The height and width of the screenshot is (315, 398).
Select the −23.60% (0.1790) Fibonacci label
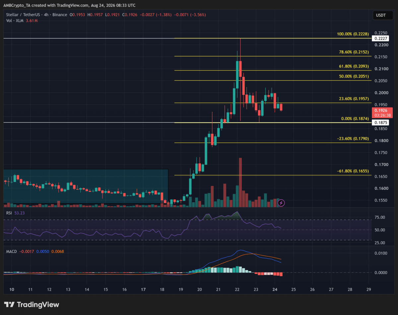click(x=353, y=138)
